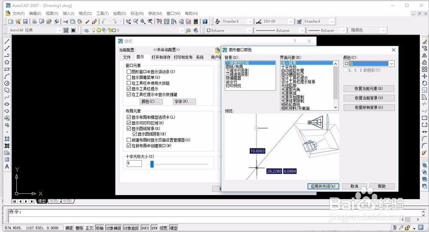
Task: Click the '字体(F)...' button
Action: coord(184,102)
